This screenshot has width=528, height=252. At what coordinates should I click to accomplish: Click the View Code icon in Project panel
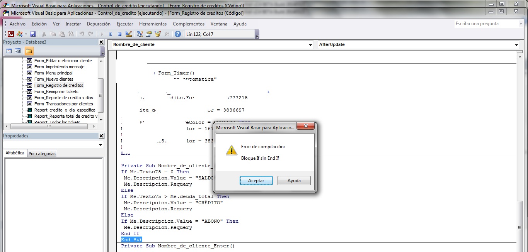pos(9,51)
